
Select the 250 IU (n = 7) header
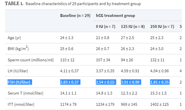(x=162, y=26)
